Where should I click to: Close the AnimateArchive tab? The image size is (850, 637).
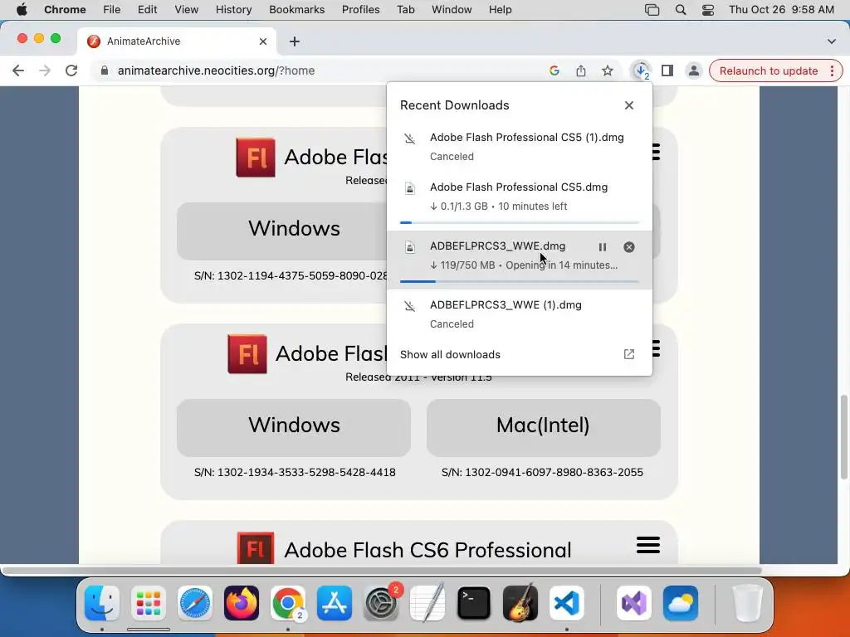pyautogui.click(x=263, y=41)
